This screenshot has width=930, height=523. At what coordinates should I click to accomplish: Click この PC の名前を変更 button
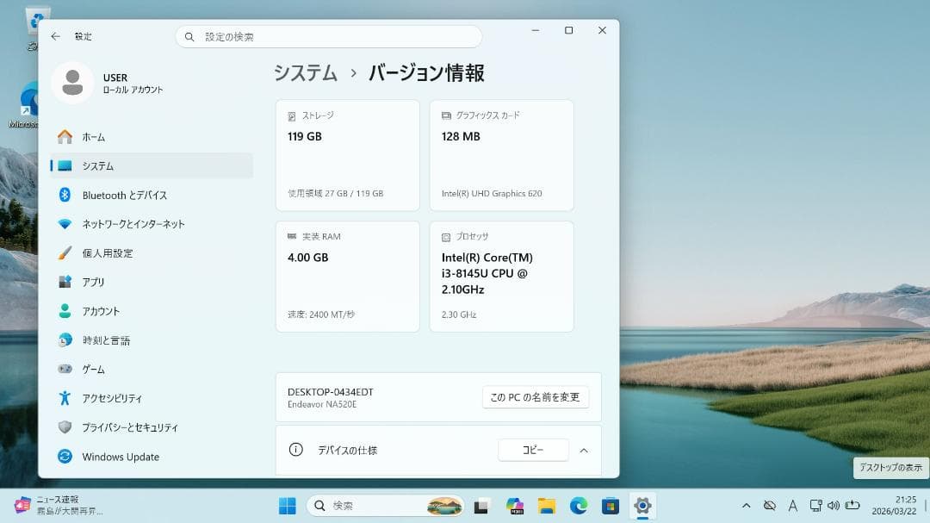(x=535, y=397)
